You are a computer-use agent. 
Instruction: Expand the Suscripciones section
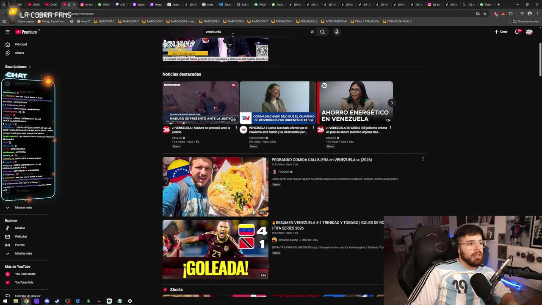tap(18, 67)
